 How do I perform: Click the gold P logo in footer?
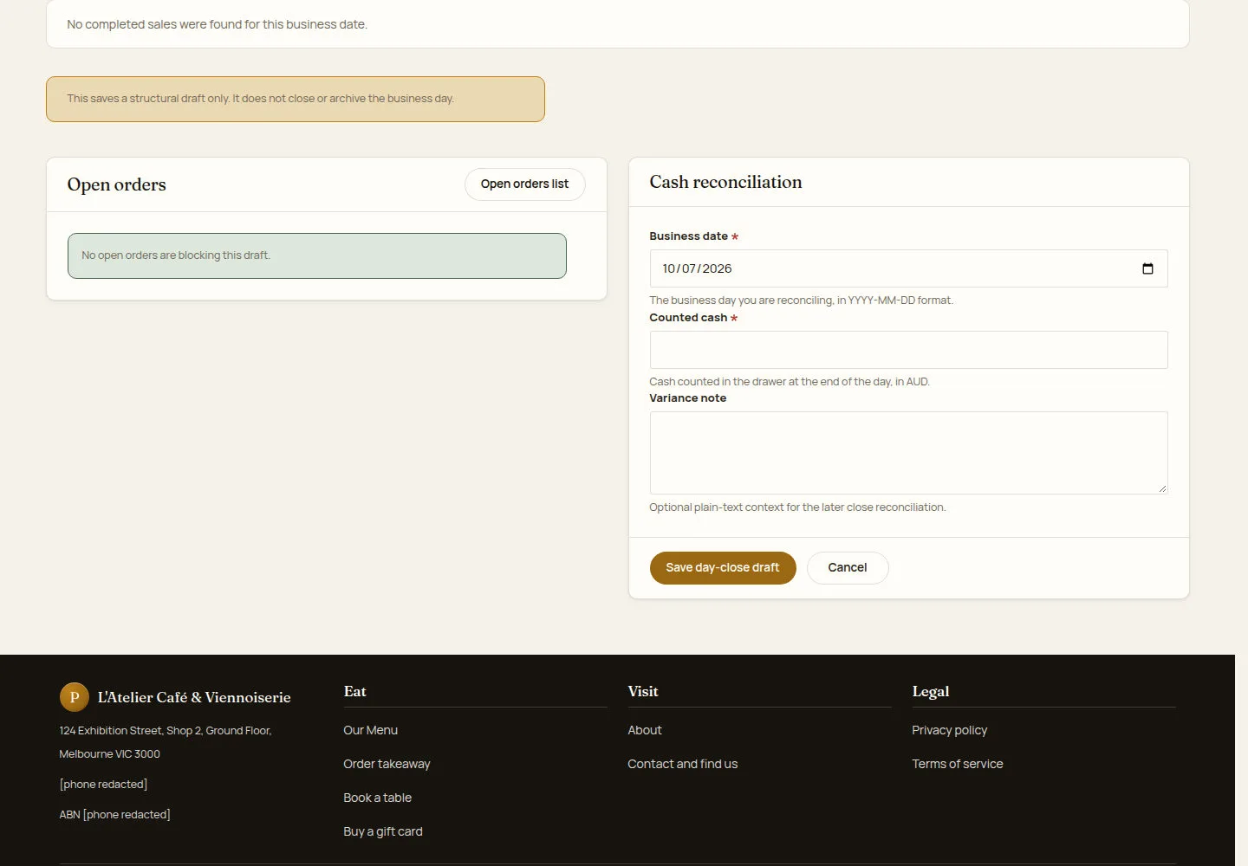pos(74,697)
